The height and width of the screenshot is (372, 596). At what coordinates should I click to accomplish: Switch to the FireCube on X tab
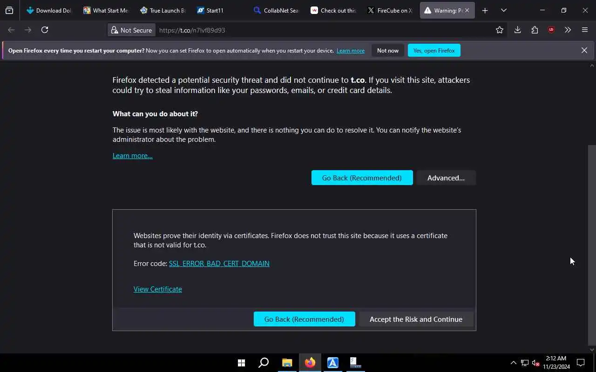click(389, 10)
